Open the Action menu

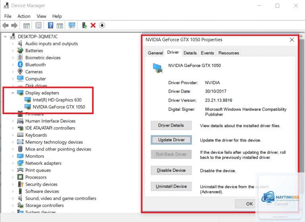pos(24,16)
